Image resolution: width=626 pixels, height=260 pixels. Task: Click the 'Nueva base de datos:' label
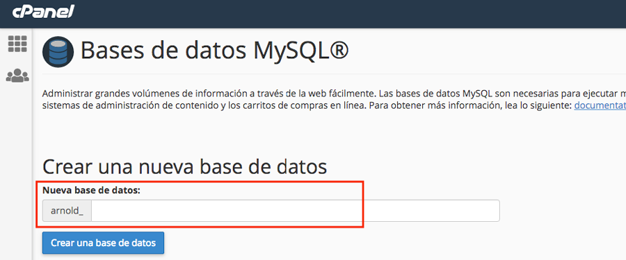[x=91, y=191]
